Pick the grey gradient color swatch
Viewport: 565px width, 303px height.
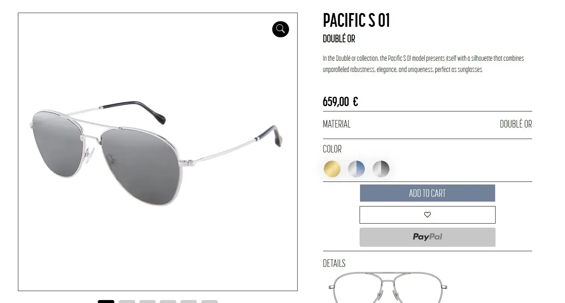pos(381,169)
